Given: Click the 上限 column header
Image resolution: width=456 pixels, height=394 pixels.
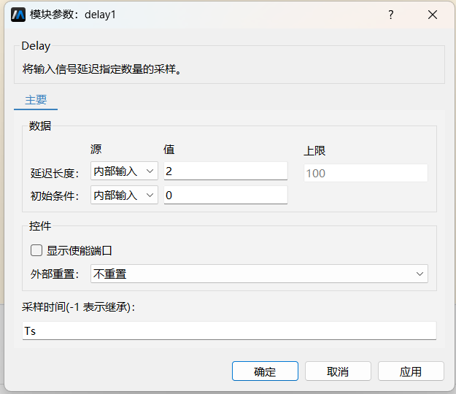Looking at the screenshot, I should 314,150.
